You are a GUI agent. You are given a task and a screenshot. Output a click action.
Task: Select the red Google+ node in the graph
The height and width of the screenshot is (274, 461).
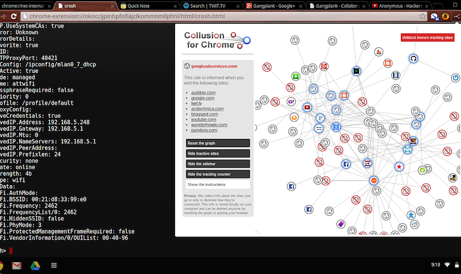(324, 67)
